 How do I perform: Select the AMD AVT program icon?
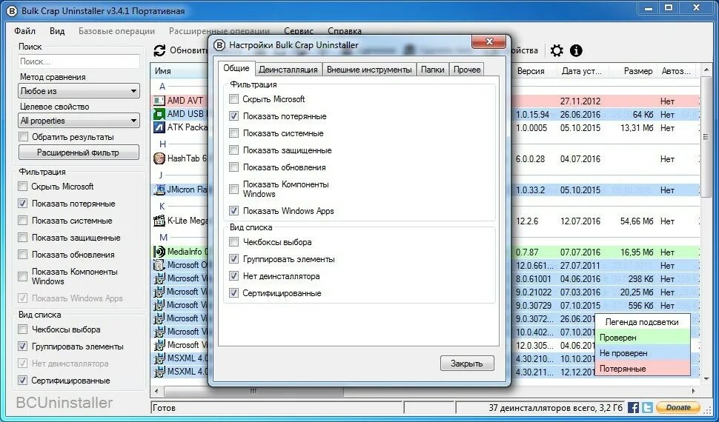159,101
